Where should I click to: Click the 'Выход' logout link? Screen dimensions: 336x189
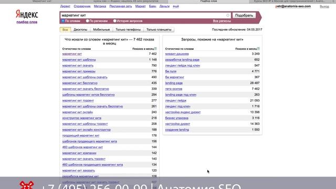[x=324, y=7]
